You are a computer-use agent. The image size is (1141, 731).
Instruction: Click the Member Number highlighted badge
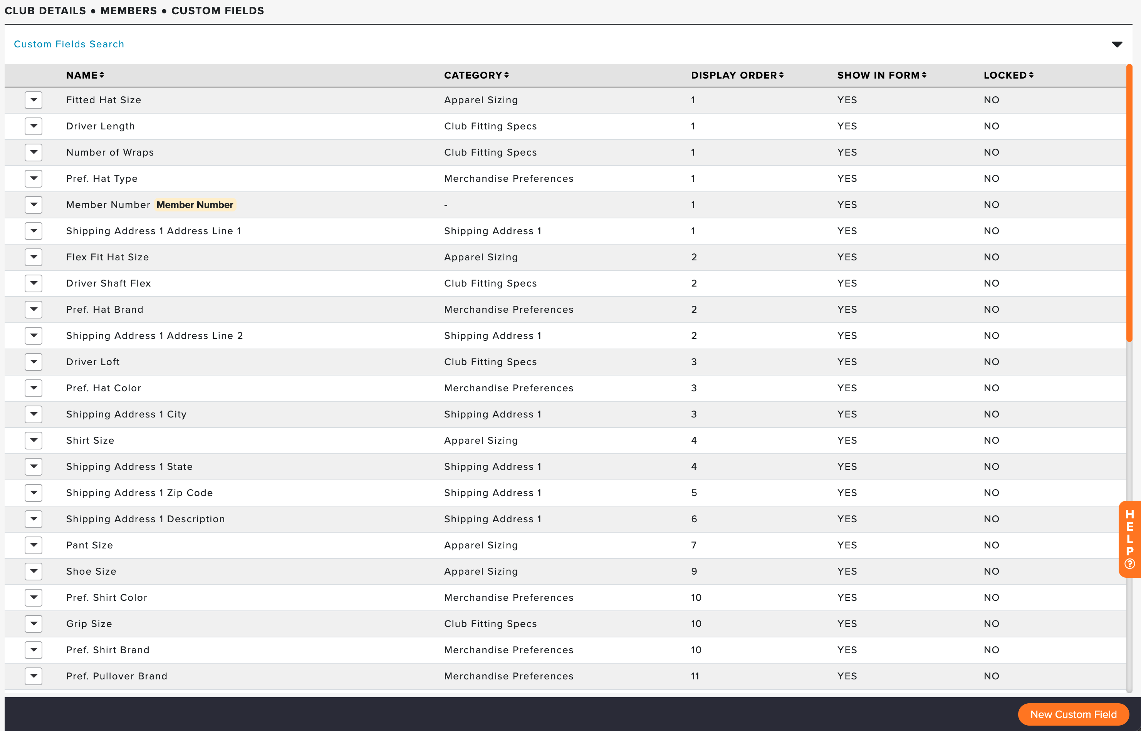(x=195, y=205)
